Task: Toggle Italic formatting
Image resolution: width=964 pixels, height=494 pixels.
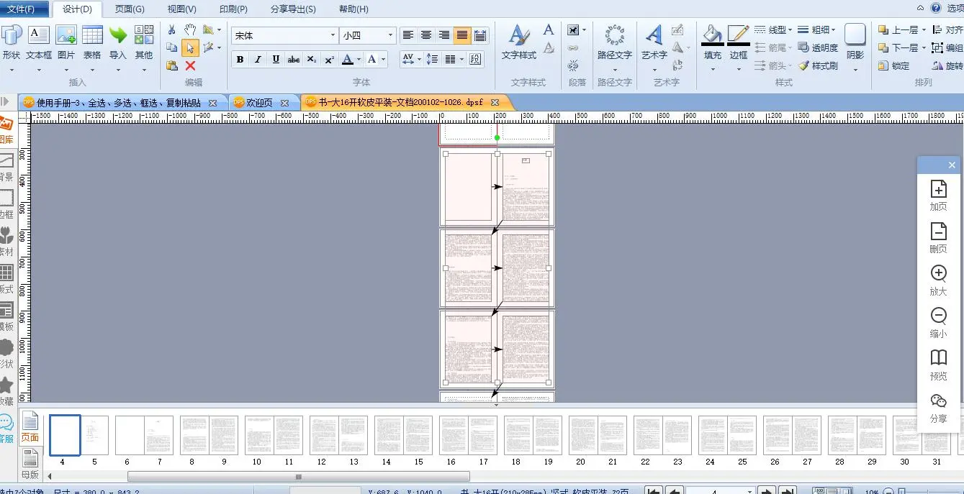Action: 258,60
